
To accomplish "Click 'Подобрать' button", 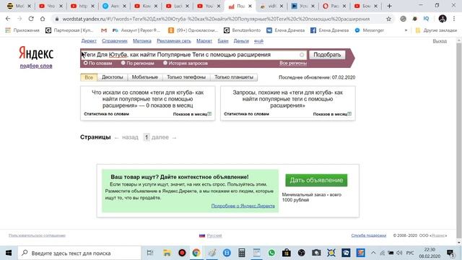I will 327,55.
